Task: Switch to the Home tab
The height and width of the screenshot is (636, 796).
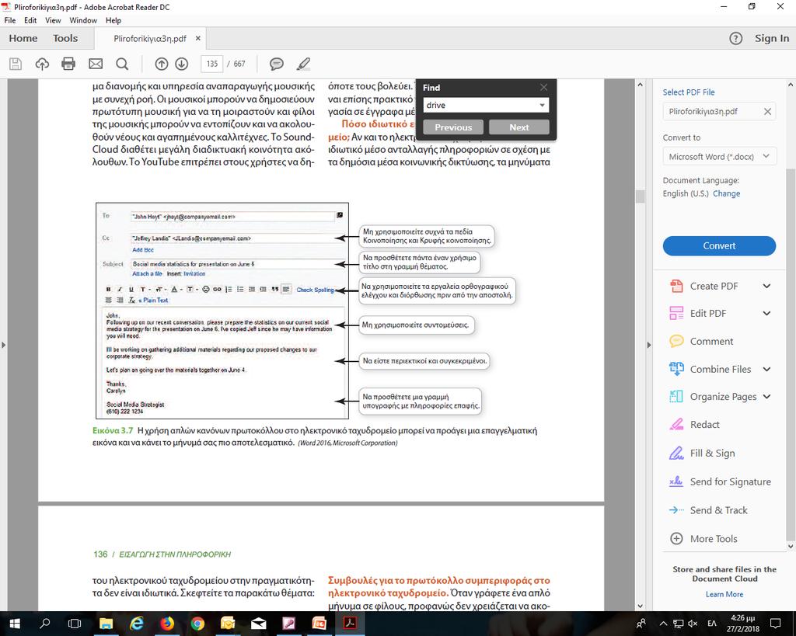Action: click(23, 39)
